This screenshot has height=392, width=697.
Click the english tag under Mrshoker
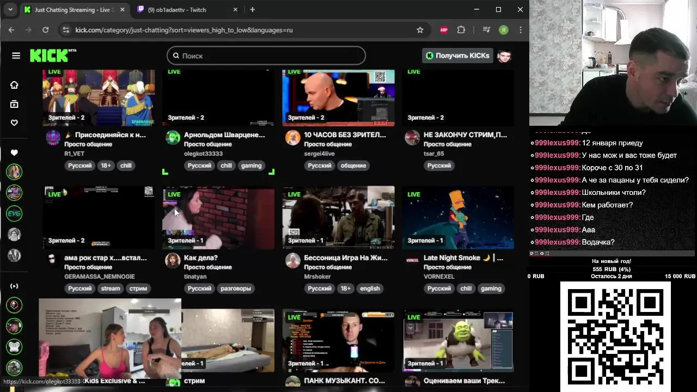coord(370,289)
